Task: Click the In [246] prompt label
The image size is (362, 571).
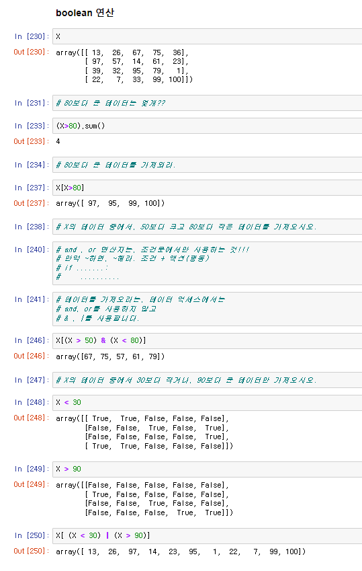Action: pos(32,340)
